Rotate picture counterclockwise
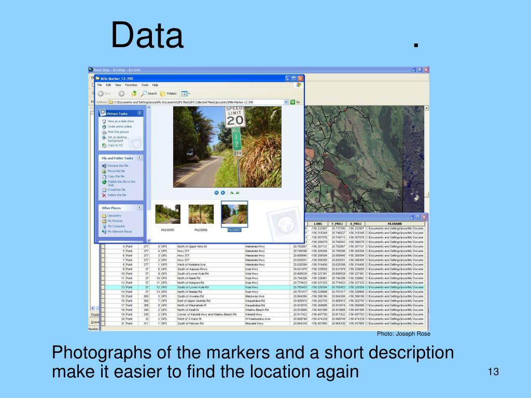The image size is (531, 398). (237, 193)
